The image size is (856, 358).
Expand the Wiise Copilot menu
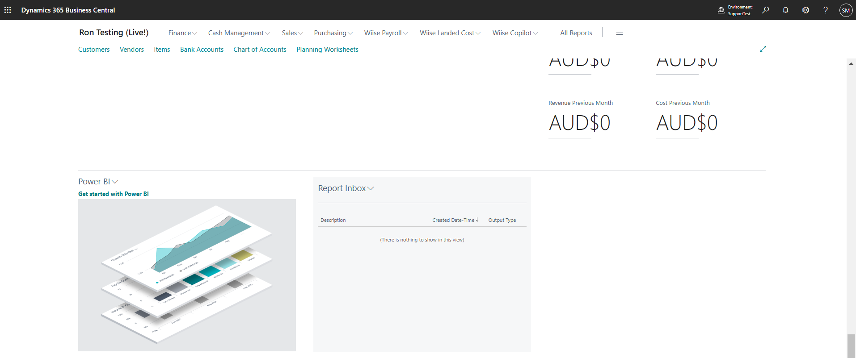(515, 33)
